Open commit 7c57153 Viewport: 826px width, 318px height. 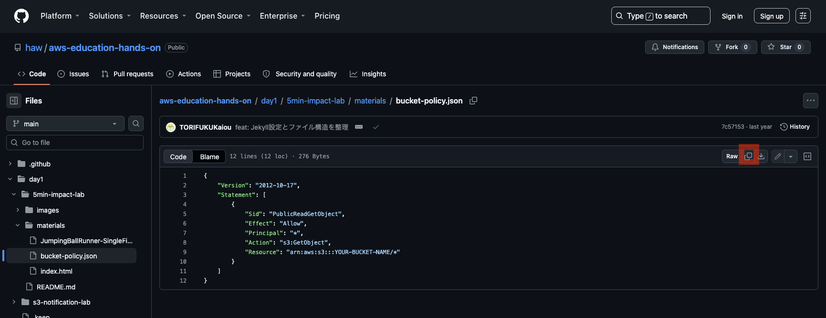pyautogui.click(x=732, y=127)
